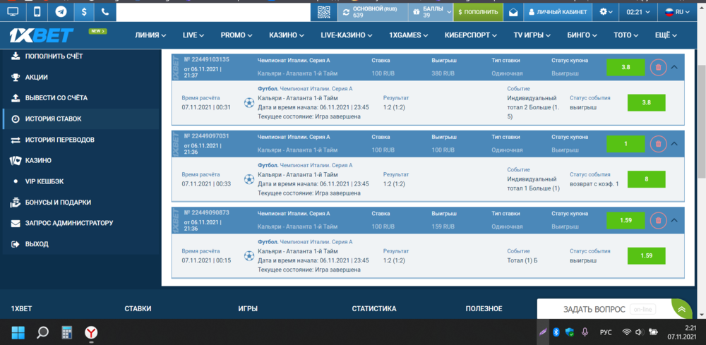Screen dimensions: 706x345
Task: Open the Киберспорт menu
Action: tap(471, 35)
